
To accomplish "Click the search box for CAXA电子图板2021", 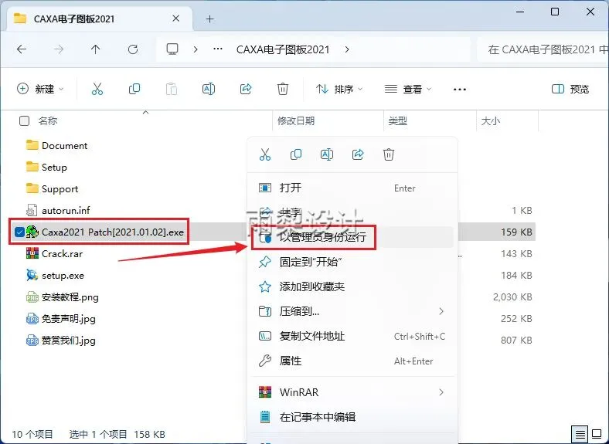I will (543, 49).
